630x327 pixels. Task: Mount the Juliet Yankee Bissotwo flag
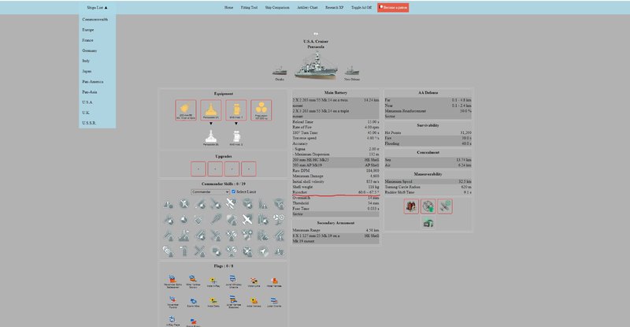233,302
